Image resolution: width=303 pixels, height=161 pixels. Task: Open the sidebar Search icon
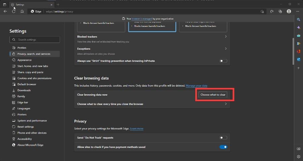[299, 19]
